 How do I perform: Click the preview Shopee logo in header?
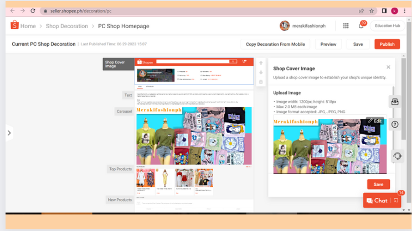pyautogui.click(x=145, y=62)
